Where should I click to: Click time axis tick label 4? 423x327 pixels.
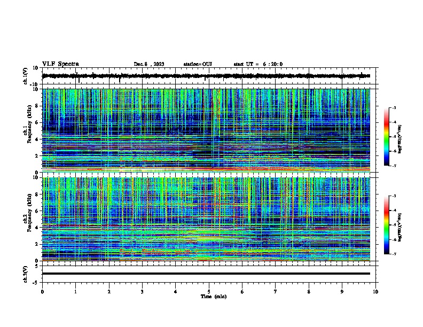(x=176, y=292)
